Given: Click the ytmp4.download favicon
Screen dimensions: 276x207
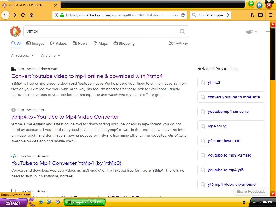Looking at the screenshot, I should pyautogui.click(x=13, y=69).
